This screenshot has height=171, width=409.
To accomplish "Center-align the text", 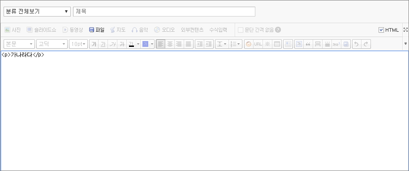I will 170,44.
